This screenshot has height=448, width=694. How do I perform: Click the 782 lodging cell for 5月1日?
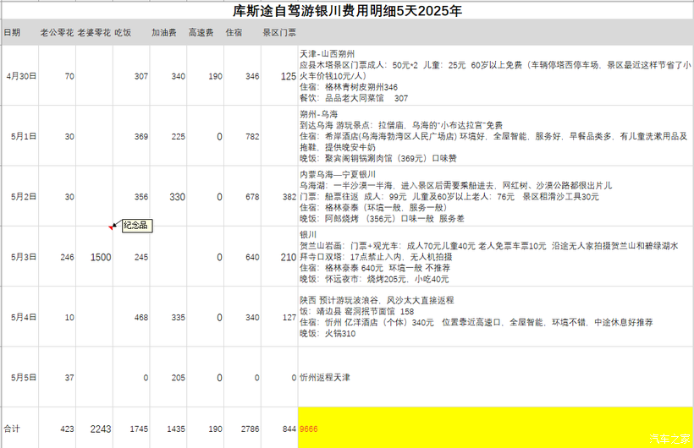pyautogui.click(x=243, y=136)
